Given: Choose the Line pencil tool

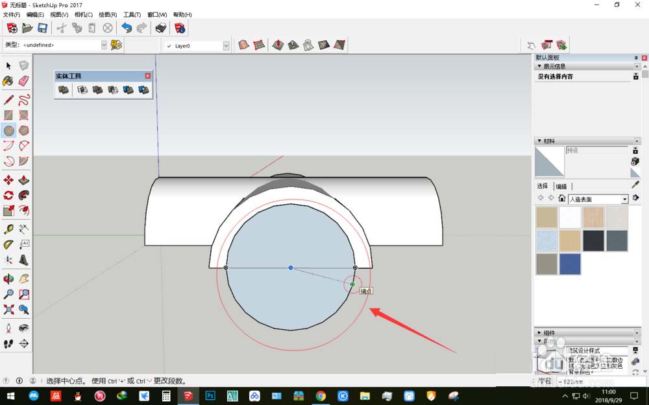Looking at the screenshot, I should pos(8,100).
